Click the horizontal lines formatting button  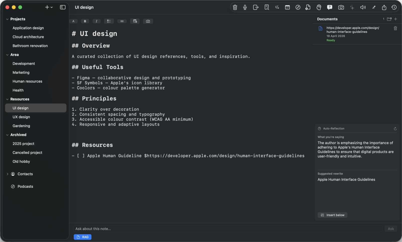point(122,21)
